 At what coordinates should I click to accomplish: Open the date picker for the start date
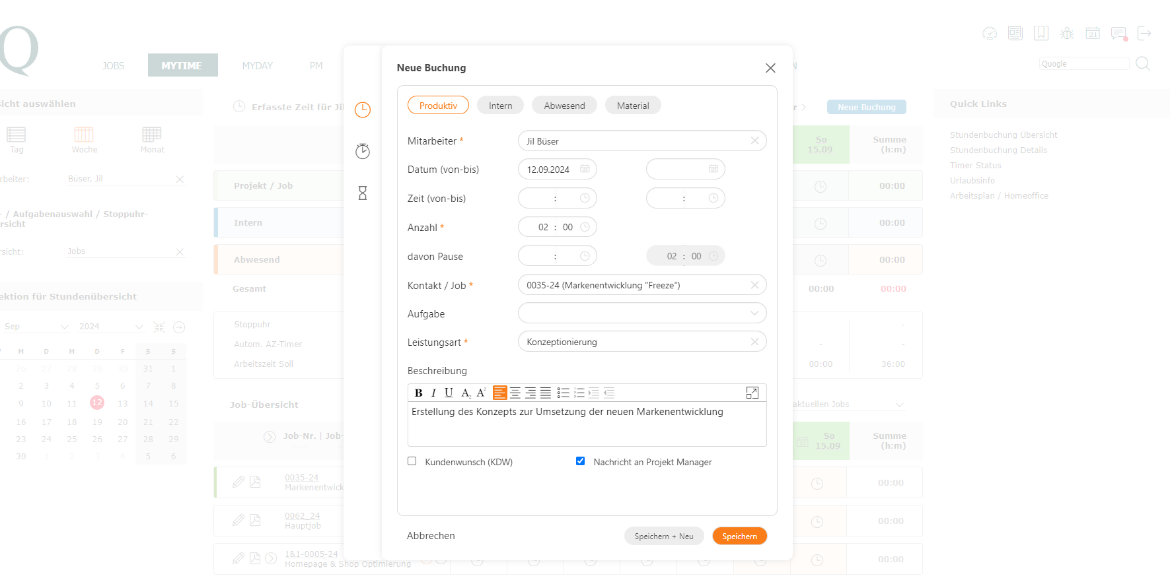585,170
